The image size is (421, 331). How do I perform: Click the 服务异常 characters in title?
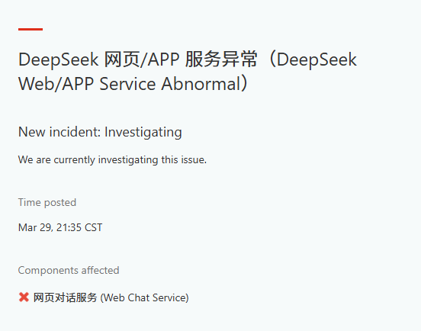221,59
